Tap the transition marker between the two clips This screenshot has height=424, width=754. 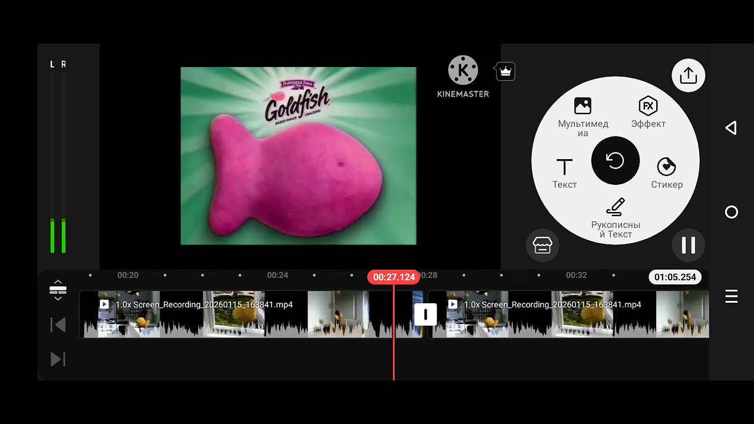(425, 314)
